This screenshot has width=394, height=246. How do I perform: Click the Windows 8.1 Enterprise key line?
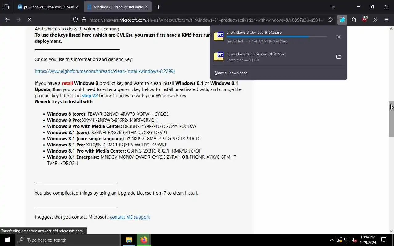pyautogui.click(x=143, y=160)
